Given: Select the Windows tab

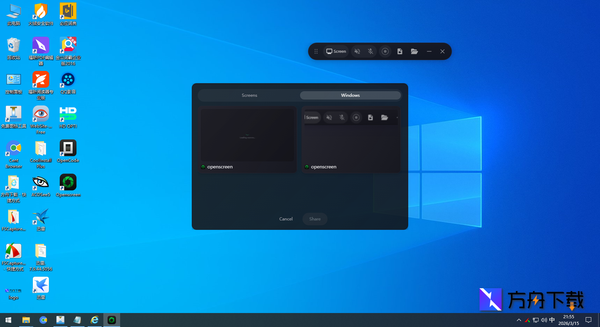Looking at the screenshot, I should point(350,95).
